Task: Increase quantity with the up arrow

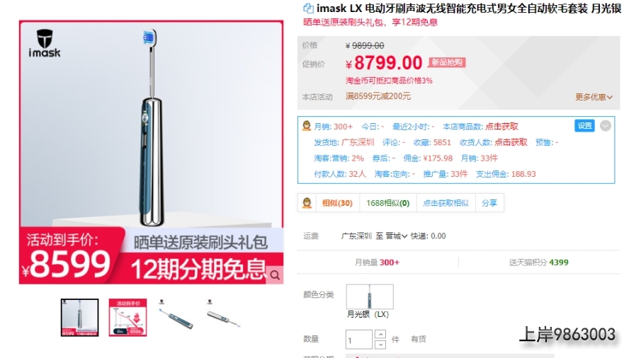Action: coord(380,334)
